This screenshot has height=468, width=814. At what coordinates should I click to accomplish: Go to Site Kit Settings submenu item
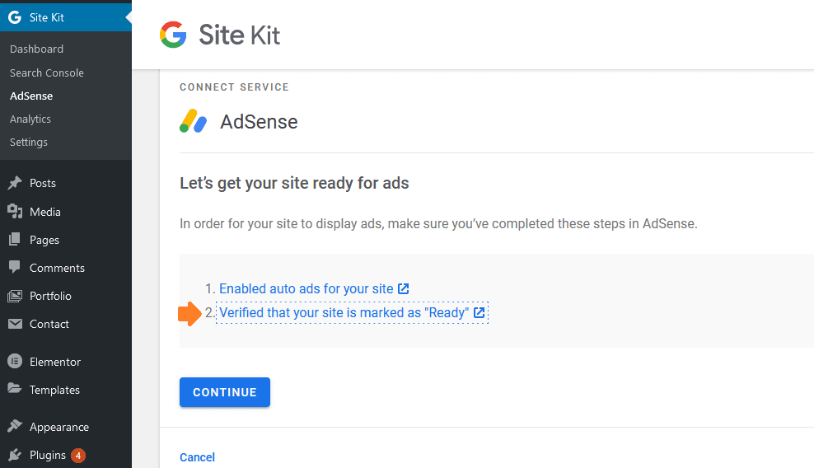pyautogui.click(x=29, y=142)
